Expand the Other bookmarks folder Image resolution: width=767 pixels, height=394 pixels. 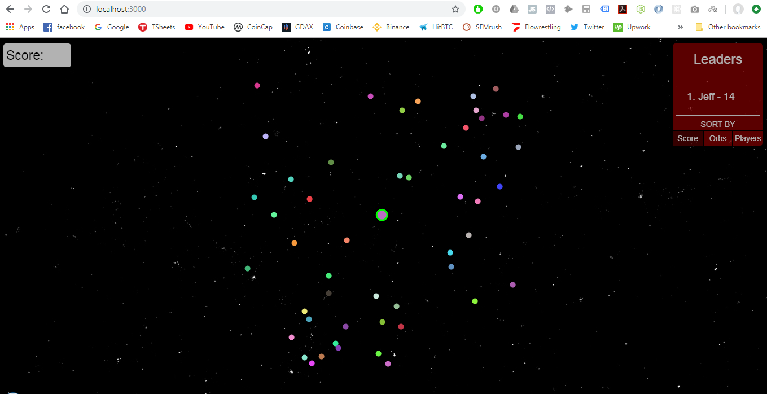728,27
